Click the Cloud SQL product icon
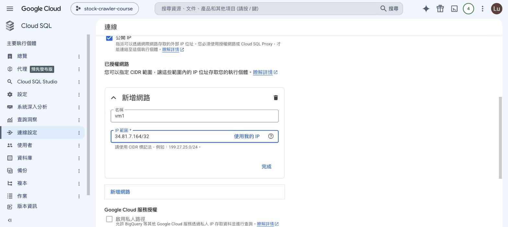Screen dimensions: 508x227 tap(10, 26)
